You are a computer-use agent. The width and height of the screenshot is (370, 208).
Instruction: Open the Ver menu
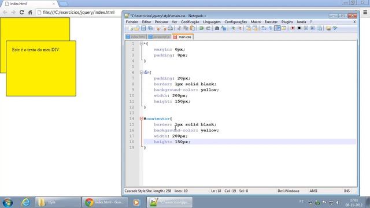tap(175, 22)
